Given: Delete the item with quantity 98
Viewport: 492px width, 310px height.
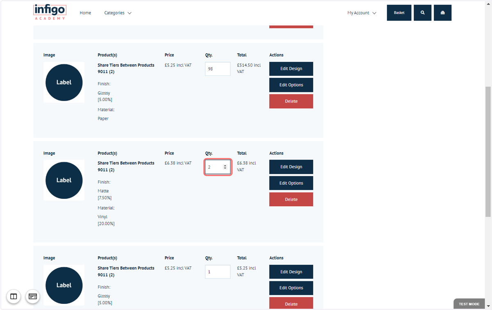Looking at the screenshot, I should (x=291, y=101).
